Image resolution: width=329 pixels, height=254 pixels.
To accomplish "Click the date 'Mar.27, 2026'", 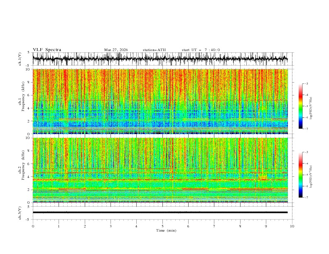I will point(116,50).
